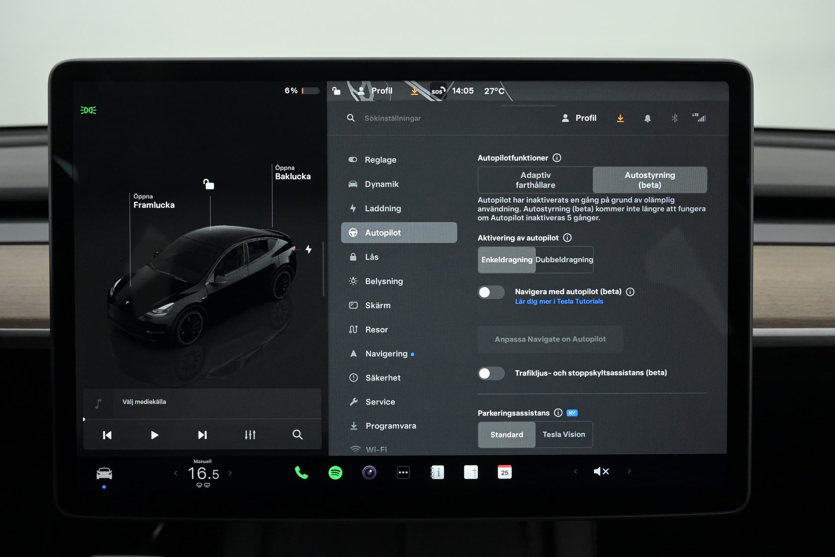Image resolution: width=835 pixels, height=557 pixels.
Task: Tap Öppna Baklucka to open trunk
Action: point(293,173)
